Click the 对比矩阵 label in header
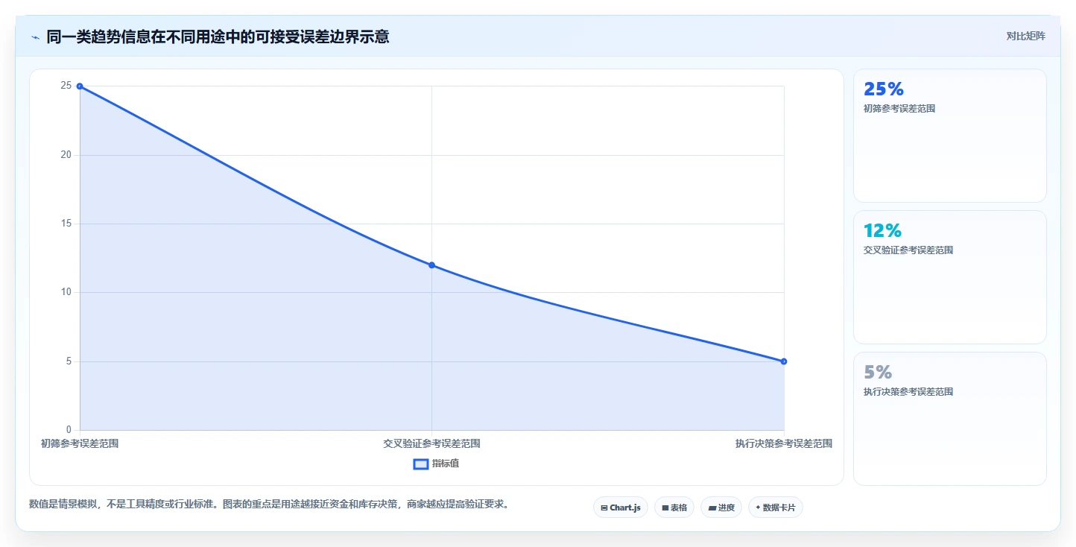The image size is (1076, 547). tap(1025, 36)
